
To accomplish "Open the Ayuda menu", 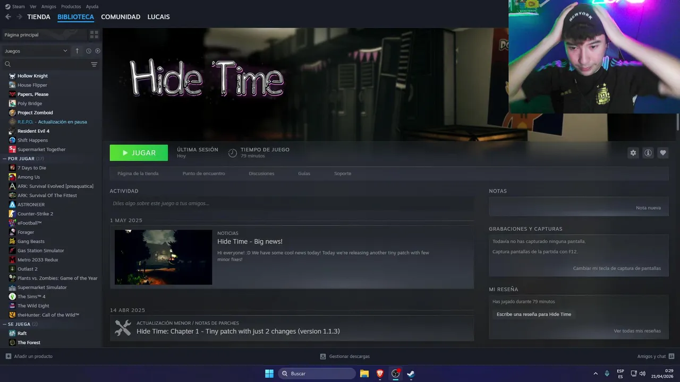I will coord(92,6).
